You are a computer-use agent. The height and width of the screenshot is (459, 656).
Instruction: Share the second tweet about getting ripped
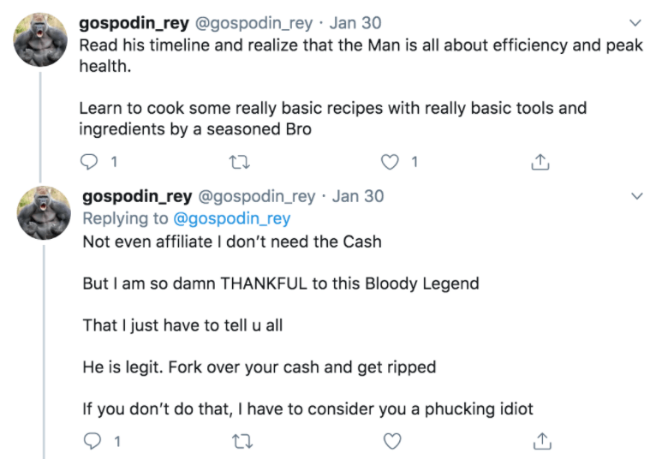click(541, 441)
